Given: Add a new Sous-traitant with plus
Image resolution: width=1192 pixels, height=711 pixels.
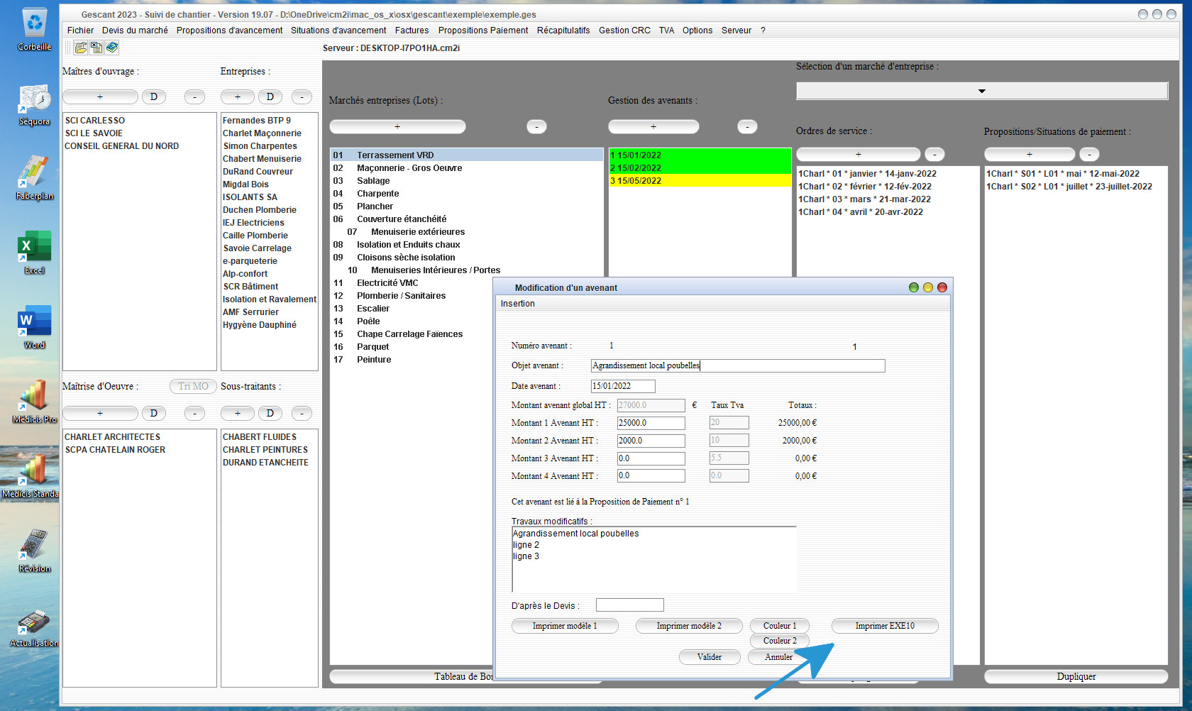Looking at the screenshot, I should pos(238,413).
